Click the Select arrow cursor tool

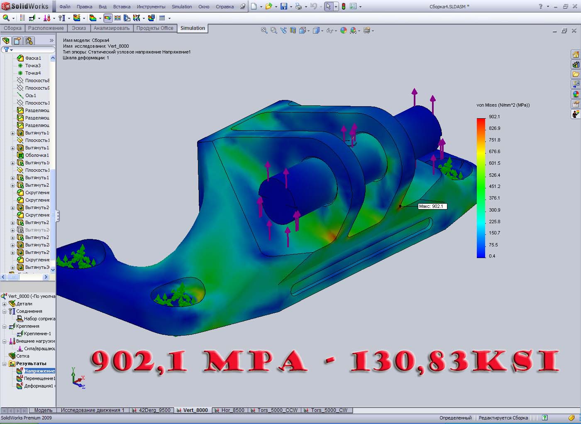click(x=329, y=6)
